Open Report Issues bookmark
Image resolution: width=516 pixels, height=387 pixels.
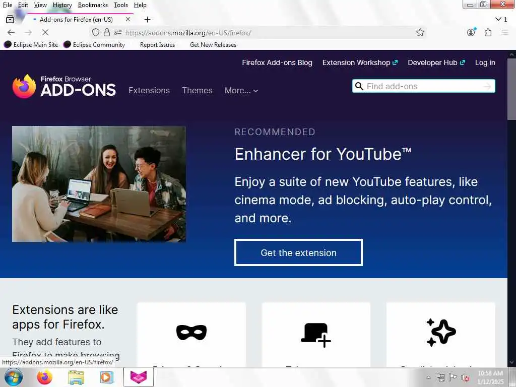coord(157,44)
